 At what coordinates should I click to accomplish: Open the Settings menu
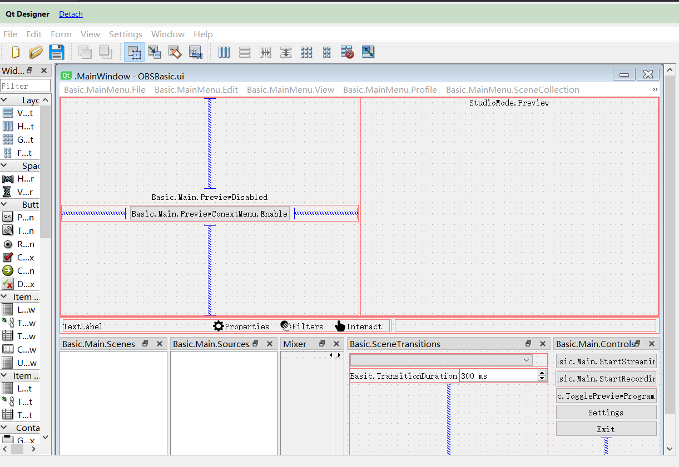coord(126,34)
